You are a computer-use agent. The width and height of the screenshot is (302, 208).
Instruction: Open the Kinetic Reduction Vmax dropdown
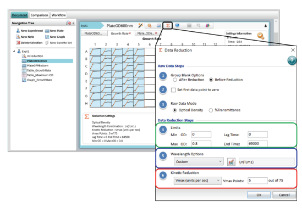click(x=197, y=181)
